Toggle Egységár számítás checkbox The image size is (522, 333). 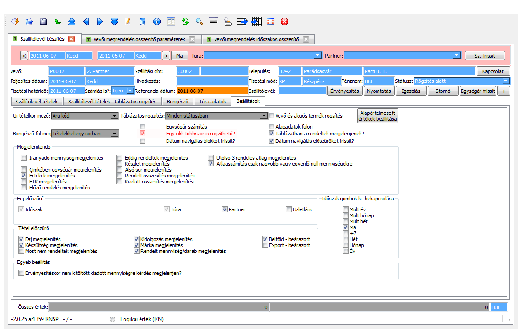coord(142,127)
